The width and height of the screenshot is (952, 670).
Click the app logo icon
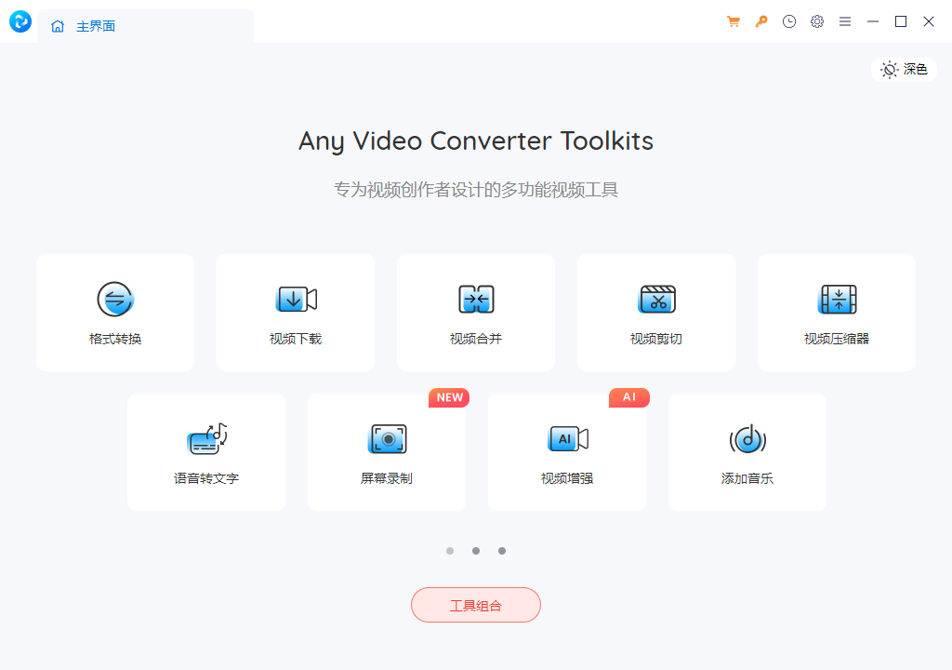[20, 22]
